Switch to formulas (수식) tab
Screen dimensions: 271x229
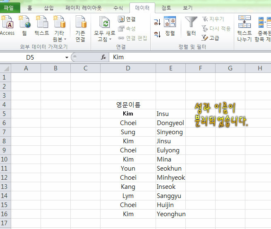click(x=118, y=8)
